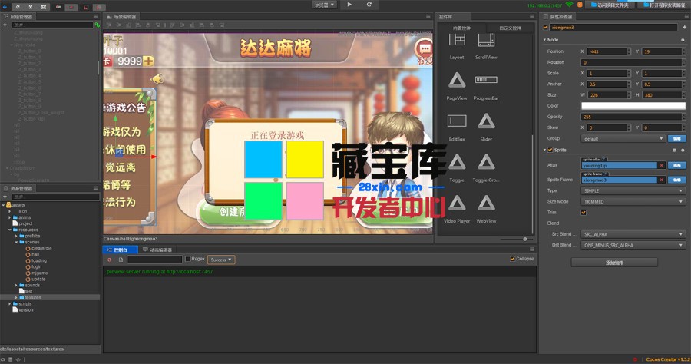Click the add component button
691x364 pixels.
(614, 263)
